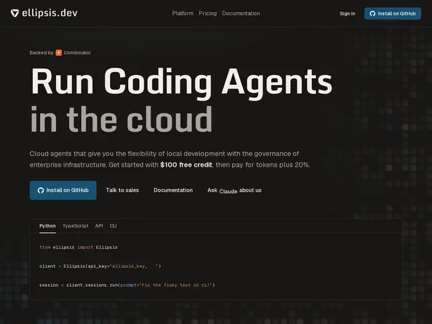The width and height of the screenshot is (432, 324).
Task: Click Talk to sales
Action: point(122,190)
